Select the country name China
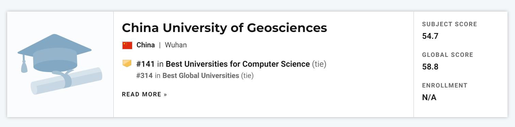Image resolution: width=515 pixels, height=127 pixels. (x=146, y=45)
